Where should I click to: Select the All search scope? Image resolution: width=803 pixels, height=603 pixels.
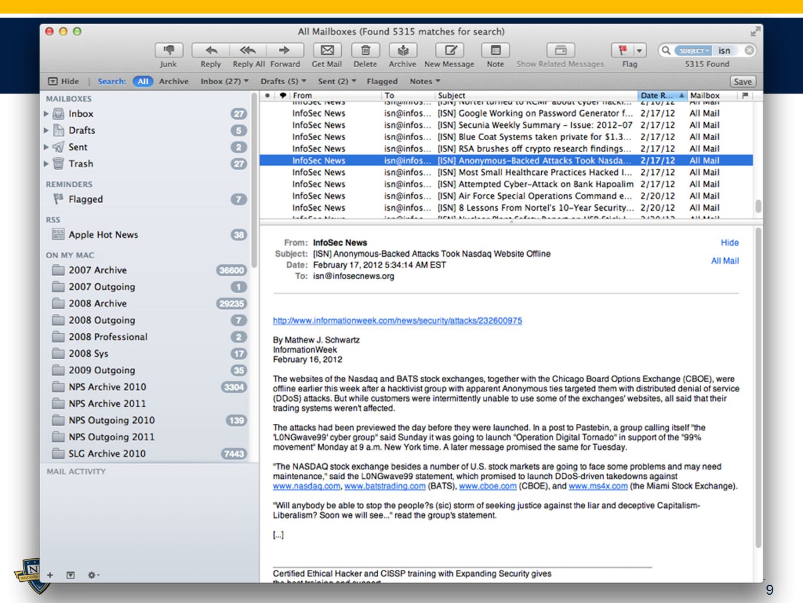tap(143, 81)
